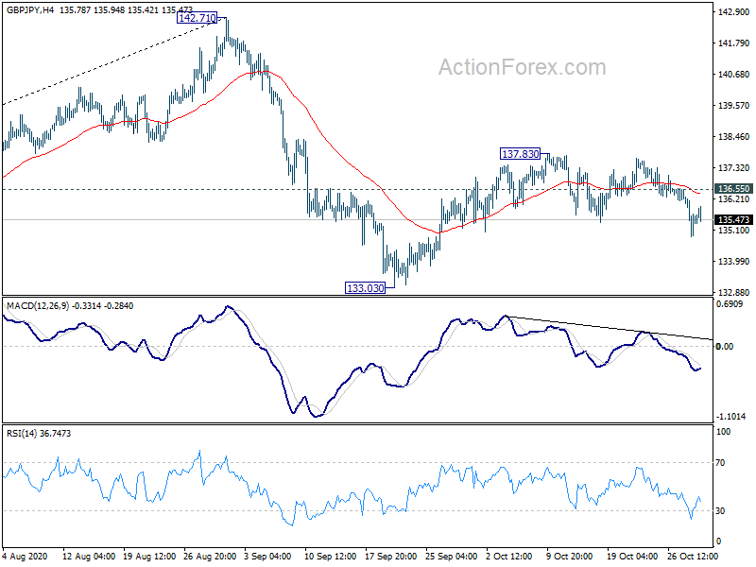Click the 0.00 MACD zero level label
Screen dimensions: 756x567
pyautogui.click(x=725, y=346)
